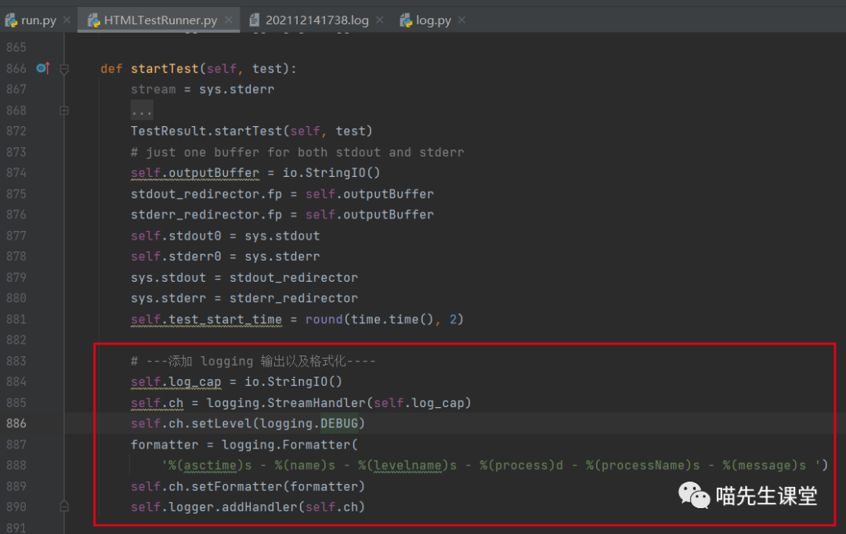Expand the collapsed '...' code placeholder
Screen dimensions: 846x534
coord(142,111)
